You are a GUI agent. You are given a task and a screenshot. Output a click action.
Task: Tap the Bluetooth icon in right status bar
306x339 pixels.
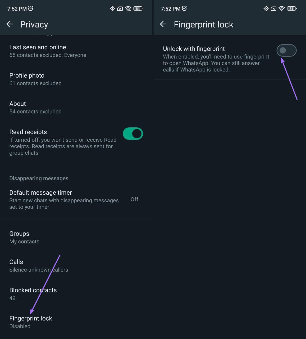(x=266, y=8)
